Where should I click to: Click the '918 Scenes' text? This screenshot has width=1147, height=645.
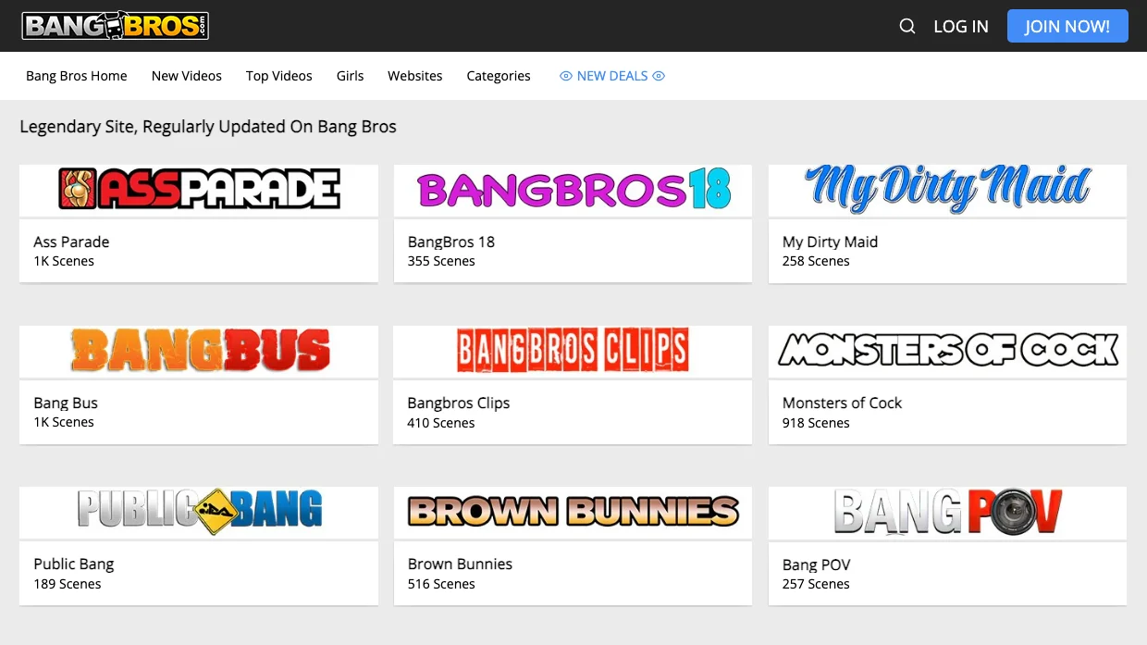(816, 423)
